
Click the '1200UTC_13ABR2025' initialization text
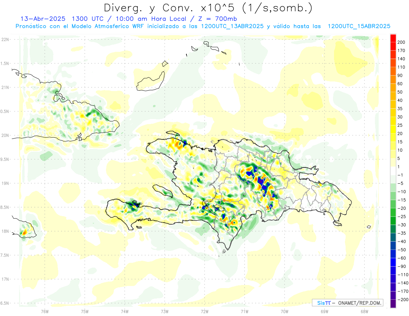(x=232, y=26)
